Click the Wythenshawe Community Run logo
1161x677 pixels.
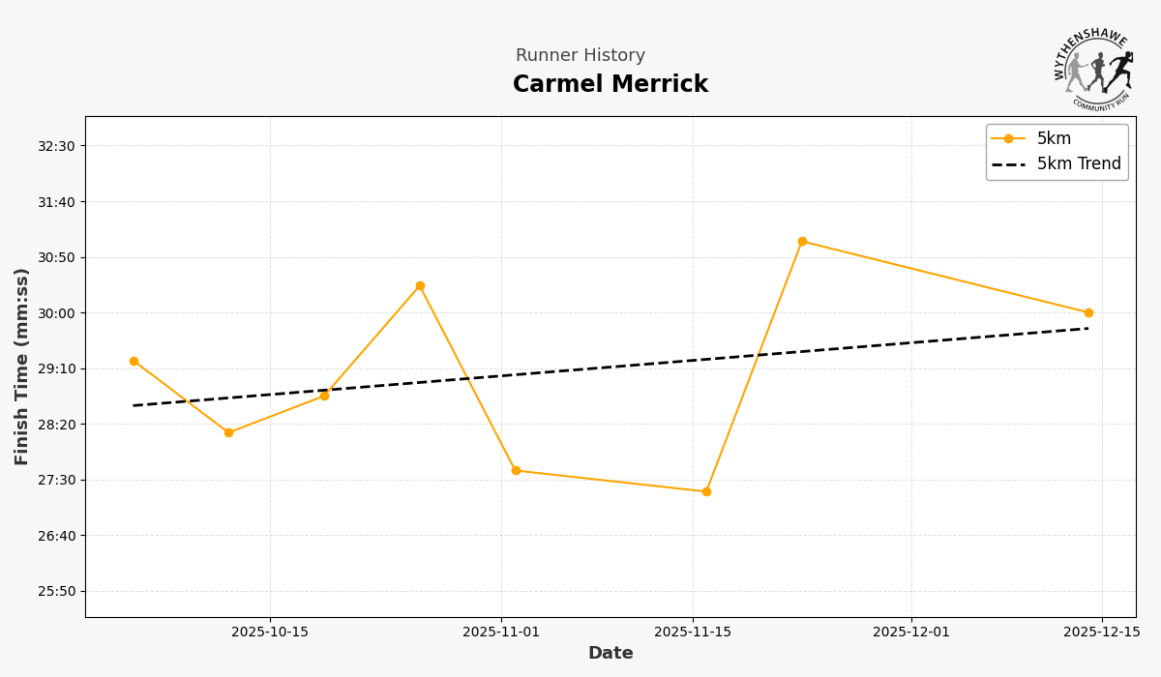1094,68
